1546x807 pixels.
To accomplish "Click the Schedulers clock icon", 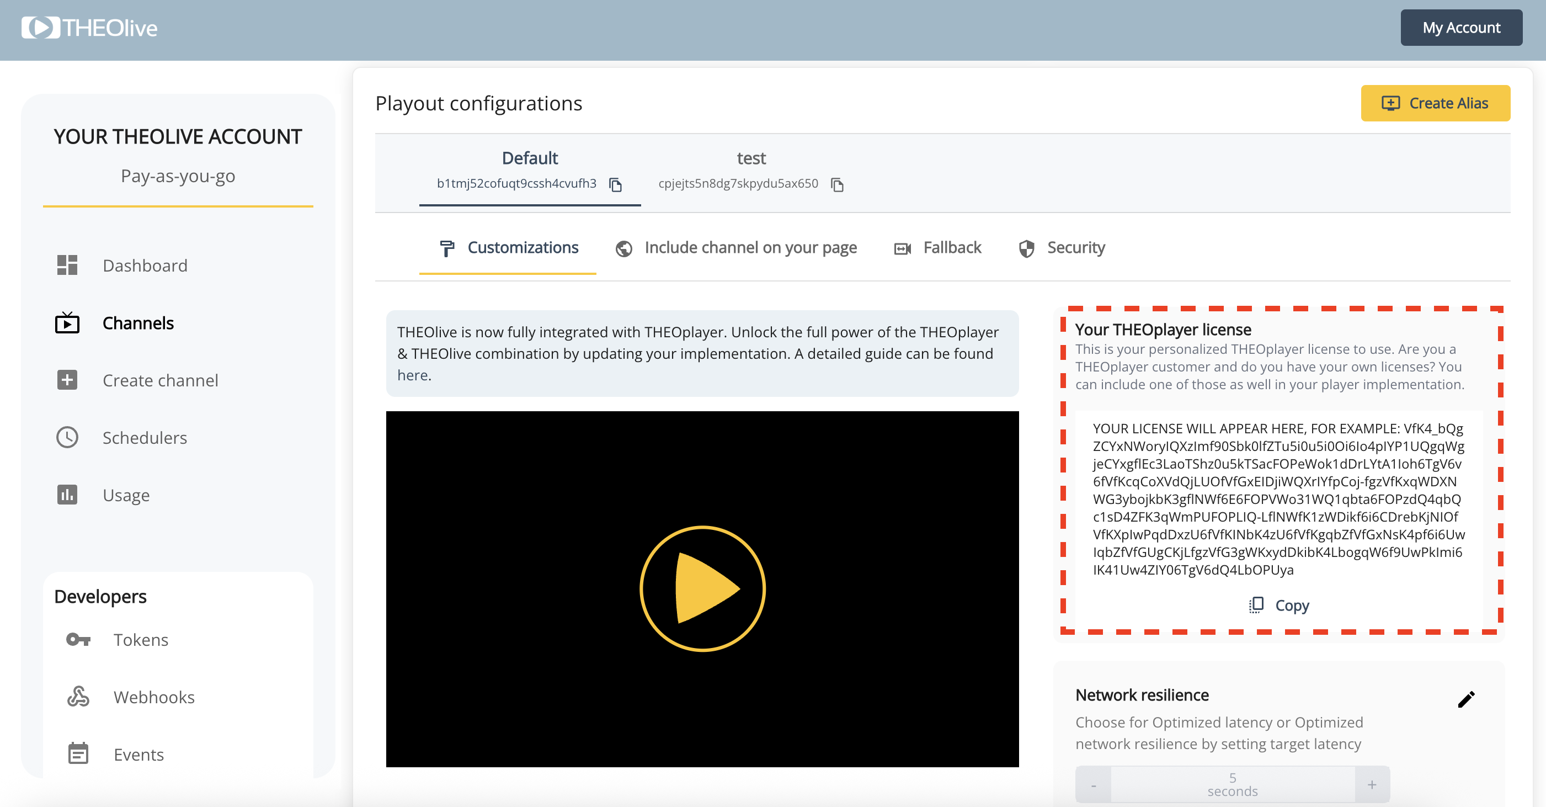I will [x=67, y=437].
